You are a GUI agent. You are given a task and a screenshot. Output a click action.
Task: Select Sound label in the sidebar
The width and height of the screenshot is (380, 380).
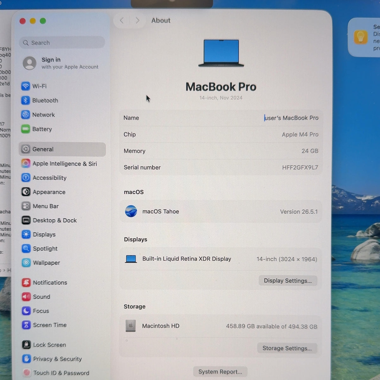[x=41, y=297]
